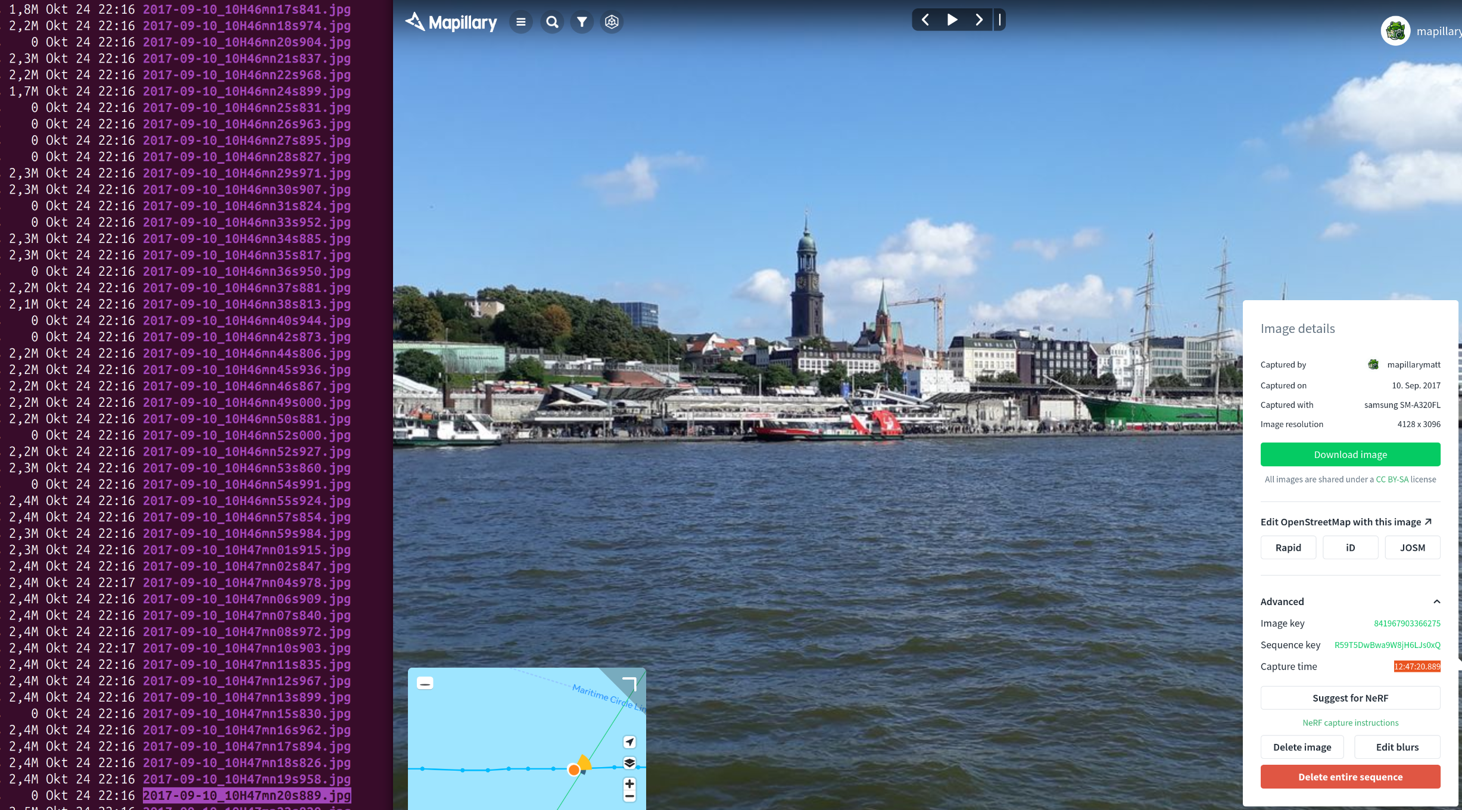Edit with iD editor
1462x810 pixels.
click(x=1350, y=547)
